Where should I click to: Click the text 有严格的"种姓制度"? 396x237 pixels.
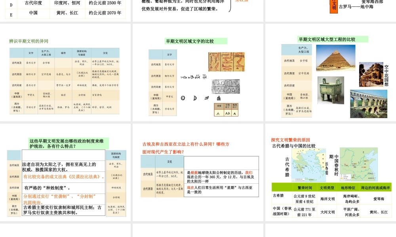point(47,188)
